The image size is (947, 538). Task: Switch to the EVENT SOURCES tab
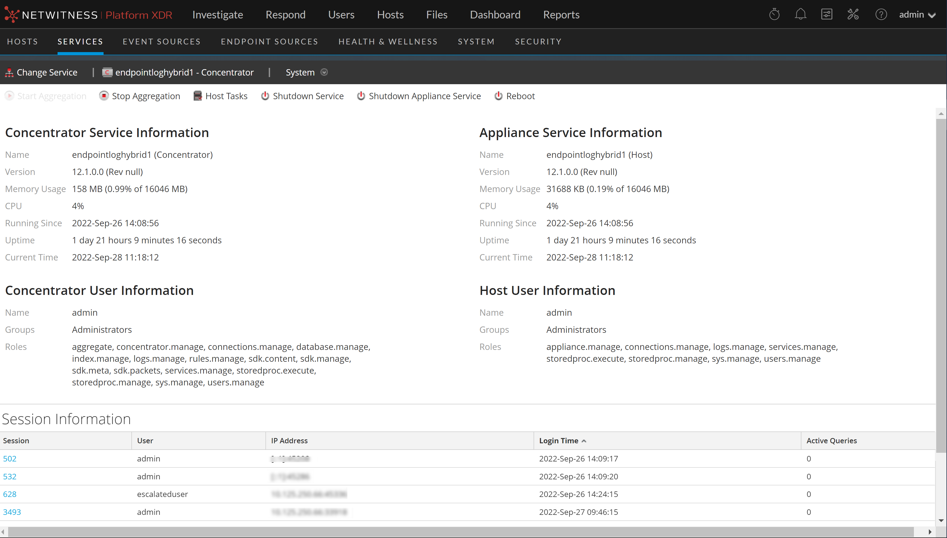coord(161,41)
